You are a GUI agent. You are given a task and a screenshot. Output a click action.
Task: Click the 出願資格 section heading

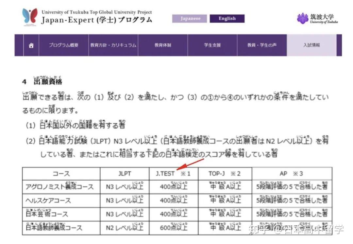pyautogui.click(x=48, y=81)
